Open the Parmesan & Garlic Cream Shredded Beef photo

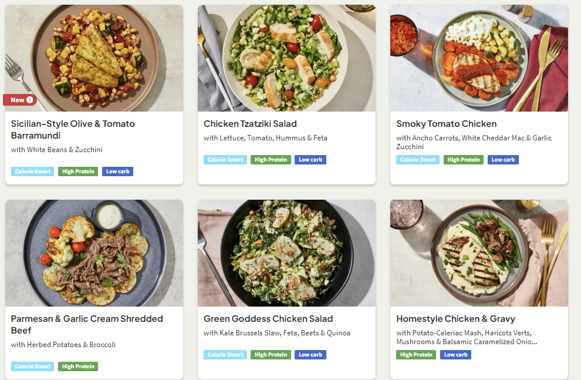(x=94, y=253)
